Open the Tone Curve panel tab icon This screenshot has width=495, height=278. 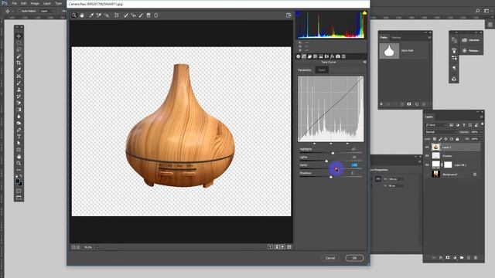304,56
